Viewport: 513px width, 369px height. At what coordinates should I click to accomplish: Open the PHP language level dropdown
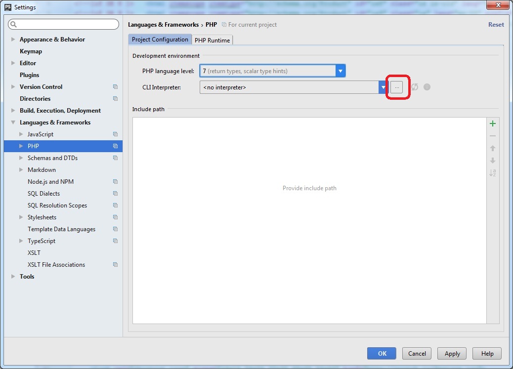tap(341, 71)
